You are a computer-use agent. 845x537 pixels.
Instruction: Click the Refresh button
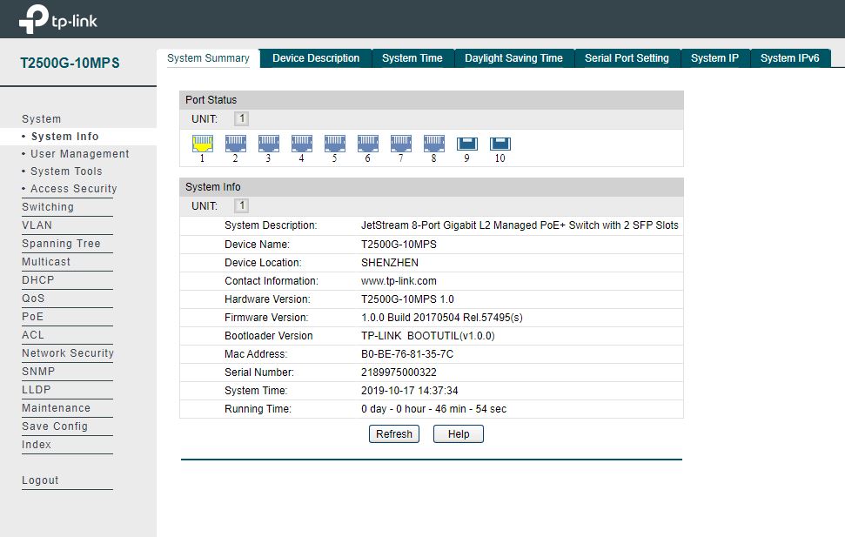point(394,434)
